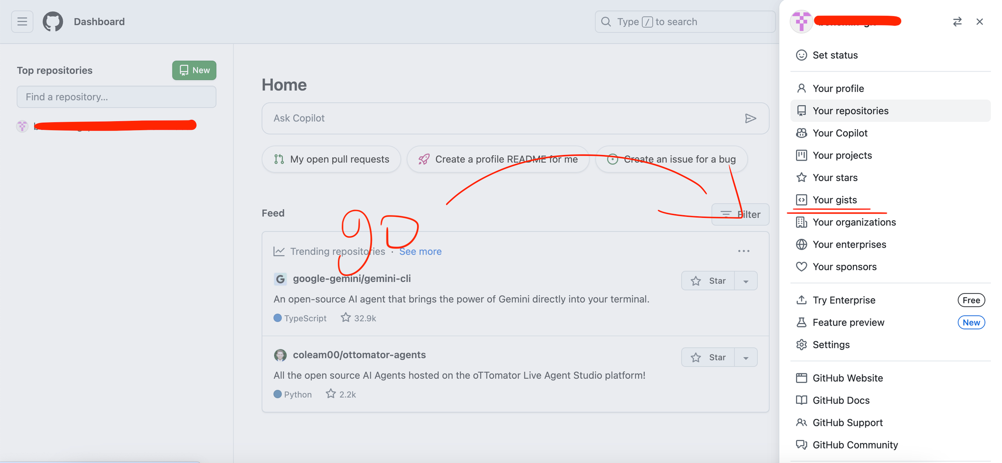
Task: Focus the Type / to search field
Action: pos(685,22)
